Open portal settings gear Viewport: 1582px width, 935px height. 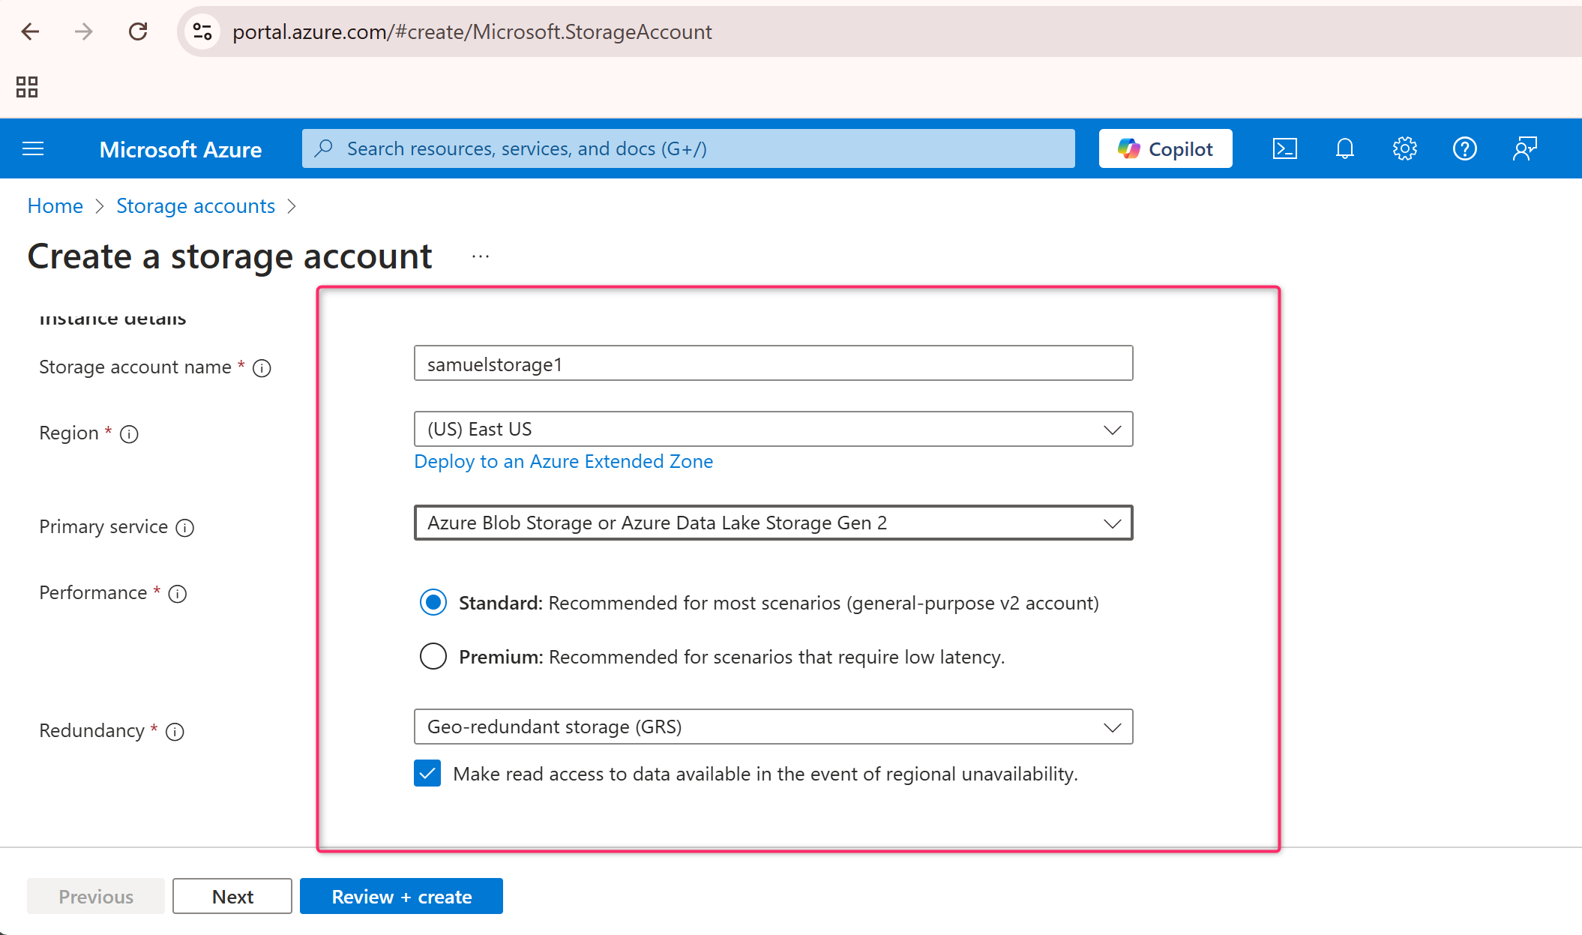click(1405, 148)
